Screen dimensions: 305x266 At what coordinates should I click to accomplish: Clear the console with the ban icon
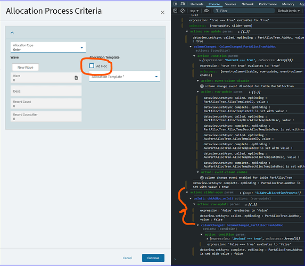pyautogui.click(x=183, y=11)
